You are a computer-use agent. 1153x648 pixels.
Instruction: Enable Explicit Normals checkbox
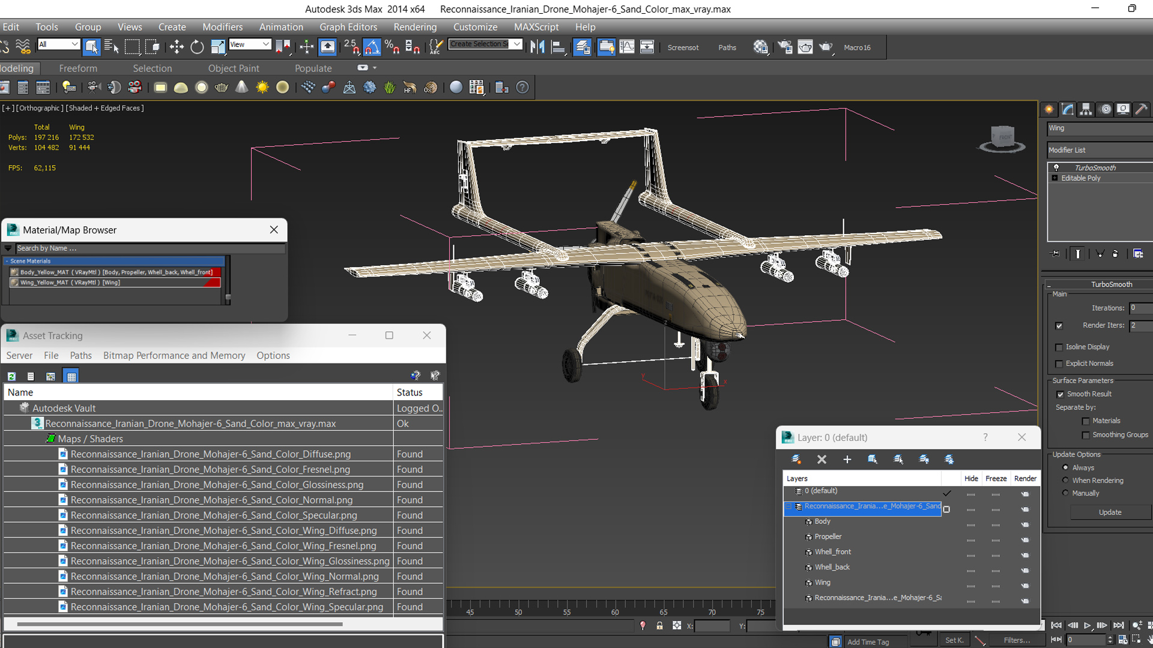pyautogui.click(x=1059, y=364)
